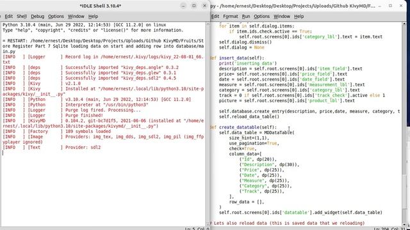Viewport: 410px width, 230px height.
Task: Open Edit menu in editor window
Action: pyautogui.click(x=215, y=16)
